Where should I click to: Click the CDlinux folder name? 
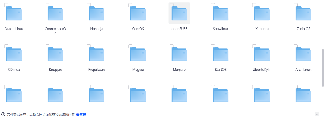pos(14,70)
